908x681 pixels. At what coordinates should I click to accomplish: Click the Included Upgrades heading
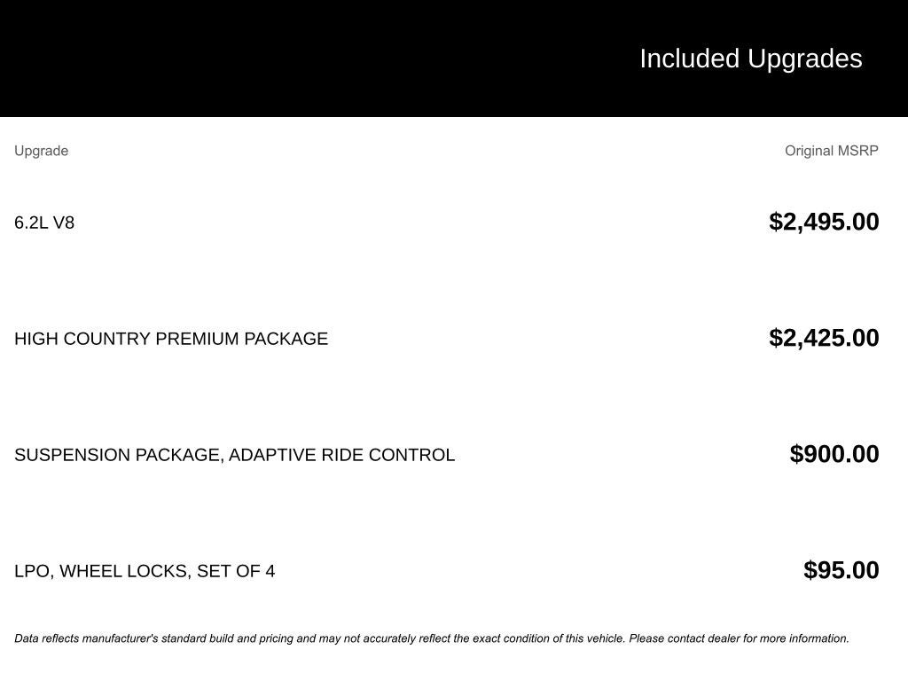(750, 59)
